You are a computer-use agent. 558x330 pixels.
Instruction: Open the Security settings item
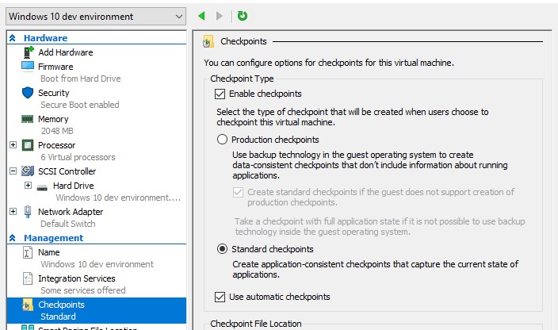[54, 93]
